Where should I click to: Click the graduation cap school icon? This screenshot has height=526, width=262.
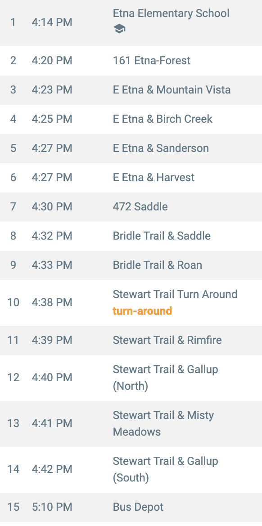pos(119,30)
